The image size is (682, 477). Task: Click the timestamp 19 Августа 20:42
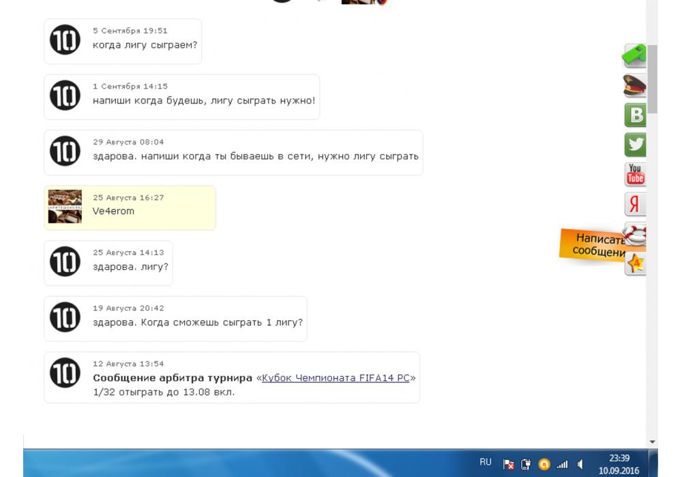point(128,308)
